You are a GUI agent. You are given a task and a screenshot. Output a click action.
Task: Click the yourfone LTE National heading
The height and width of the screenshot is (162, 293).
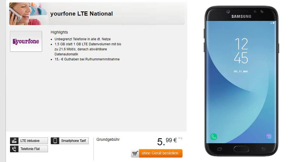81,14
